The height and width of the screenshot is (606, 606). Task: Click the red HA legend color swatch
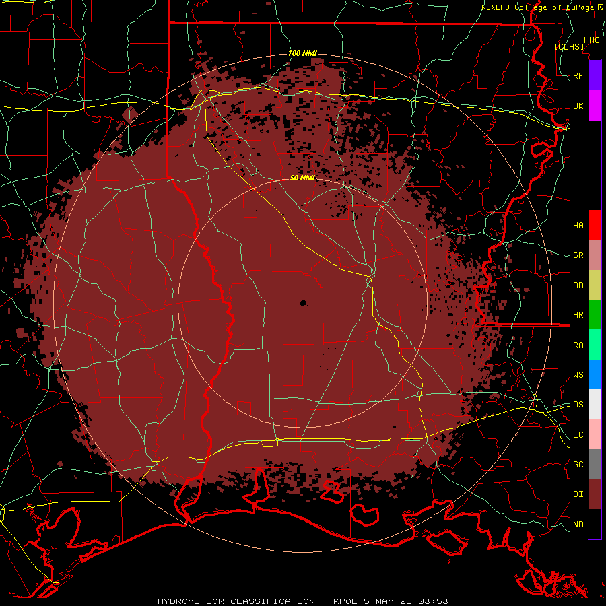[595, 225]
